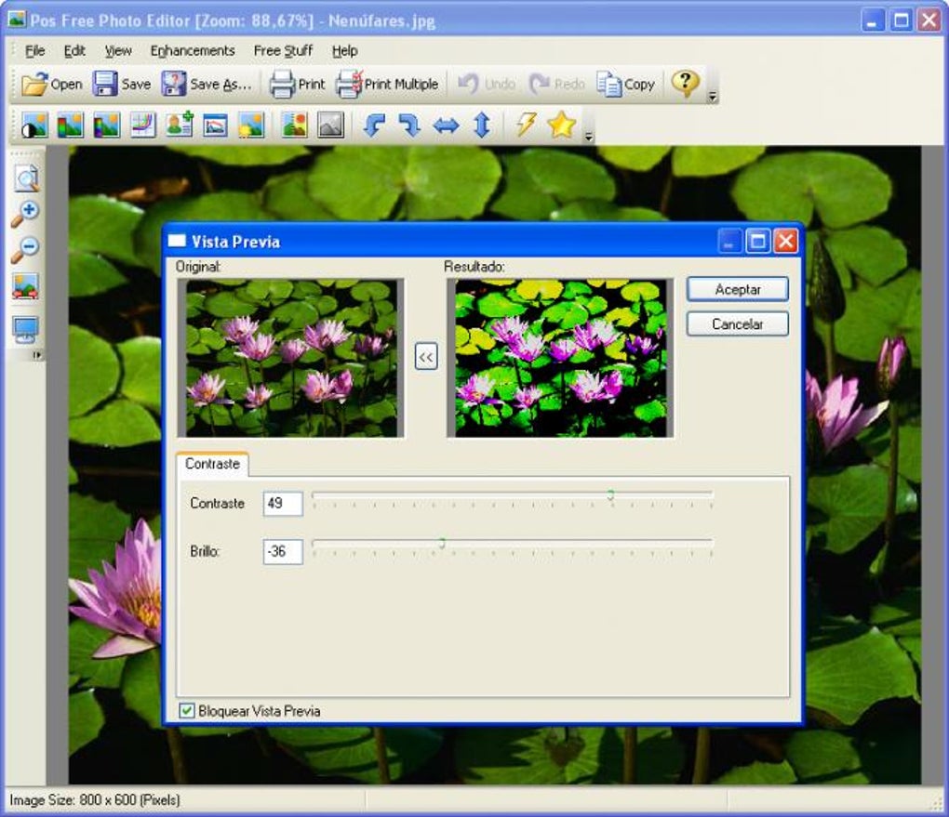Click the Print Multiple toolbar button
Screen dimensions: 949x817
[387, 84]
